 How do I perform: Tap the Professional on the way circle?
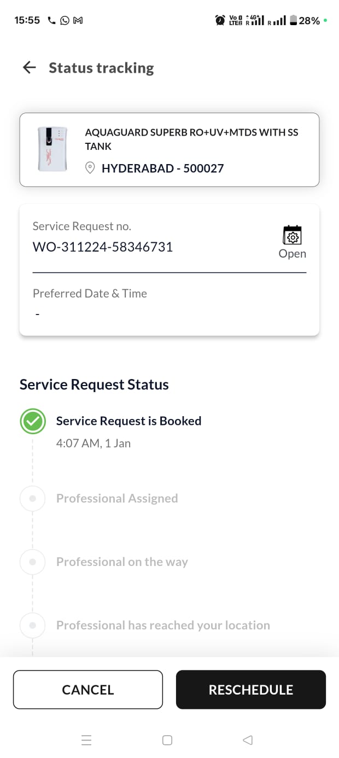click(x=33, y=562)
